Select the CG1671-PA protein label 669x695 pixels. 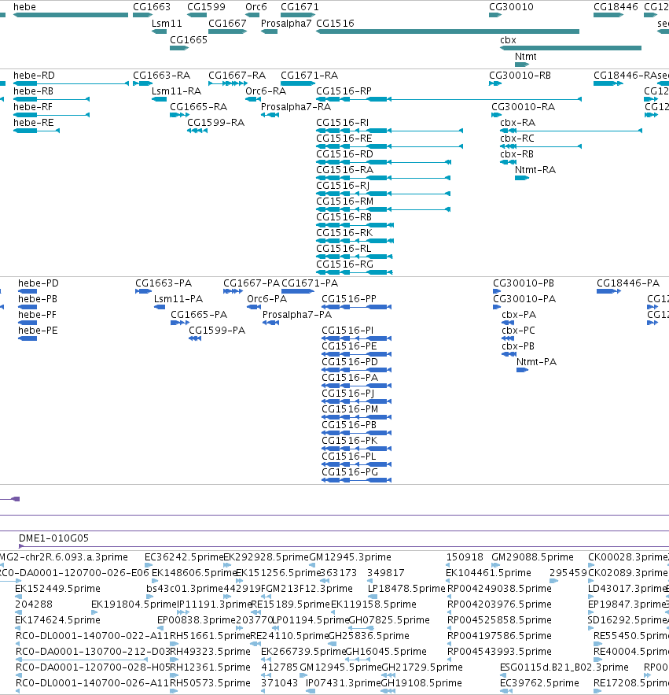point(310,283)
